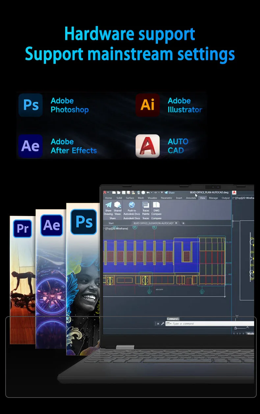Close the BLVD OFFICE_ELEVATION-AUTOCAD tab
Screen dimensions: 260x414
click(176, 223)
